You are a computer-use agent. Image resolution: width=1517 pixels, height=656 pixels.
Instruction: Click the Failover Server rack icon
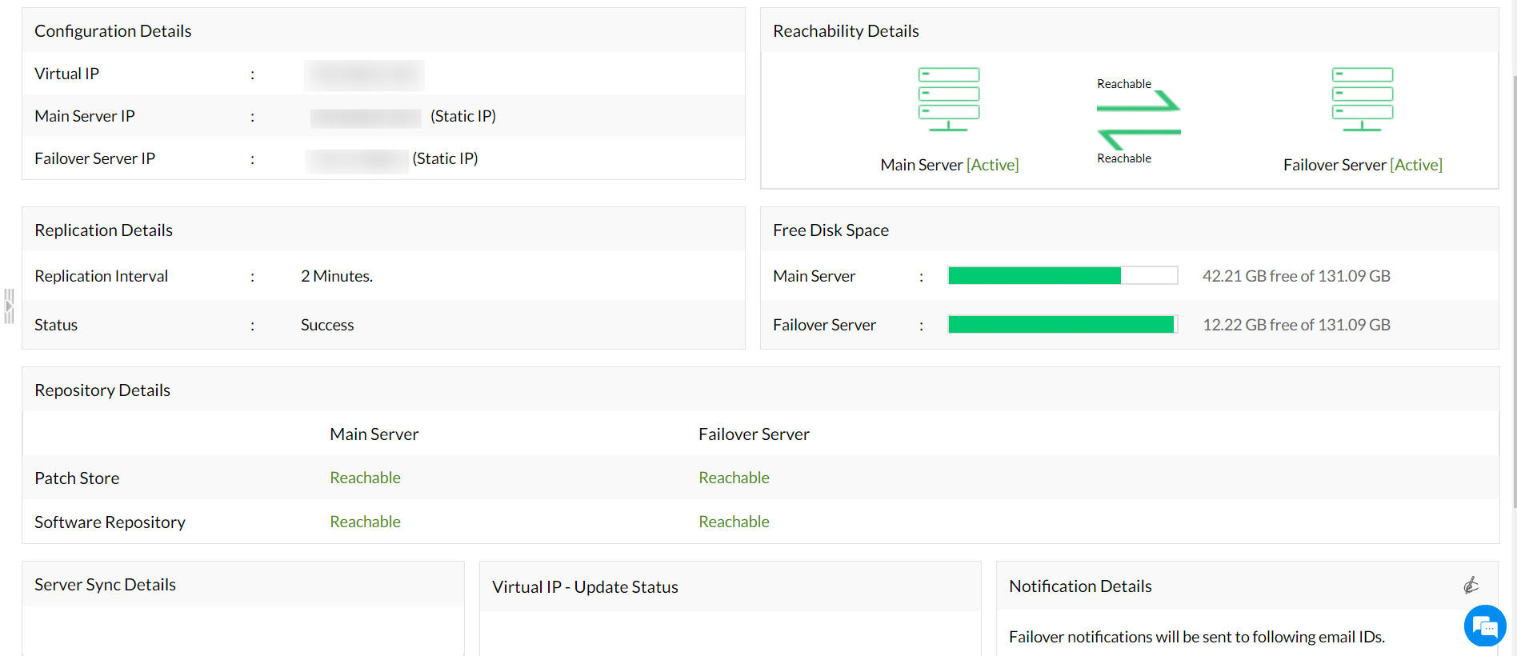[x=1362, y=99]
